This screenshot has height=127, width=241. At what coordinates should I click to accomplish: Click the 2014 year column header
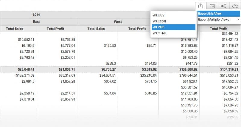tap(36, 14)
